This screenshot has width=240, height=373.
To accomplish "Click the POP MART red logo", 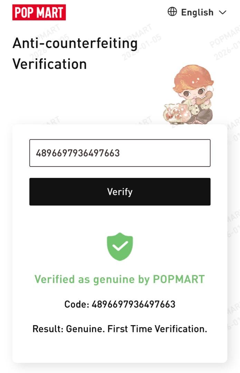I will [39, 12].
